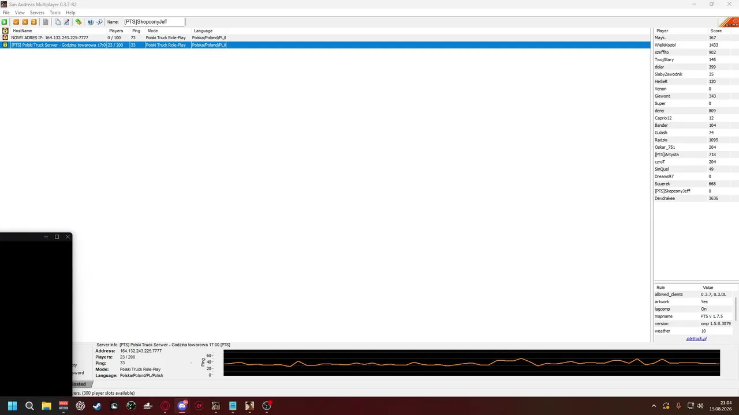Open the ptstruck.pl link
Viewport: 739px width, 415px height.
pos(696,338)
